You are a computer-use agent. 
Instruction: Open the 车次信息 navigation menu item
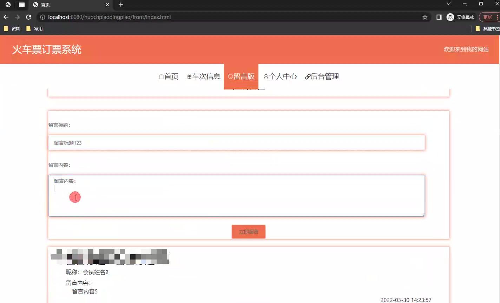click(207, 76)
